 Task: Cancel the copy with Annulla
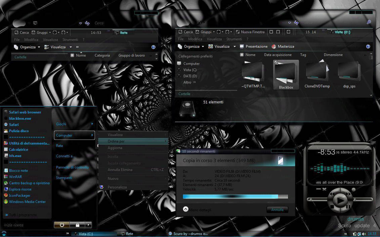(x=277, y=210)
